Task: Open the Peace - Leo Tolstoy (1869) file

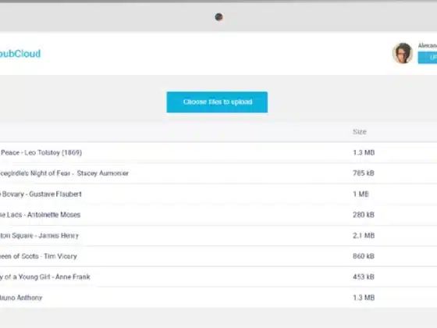Action: pyautogui.click(x=41, y=152)
